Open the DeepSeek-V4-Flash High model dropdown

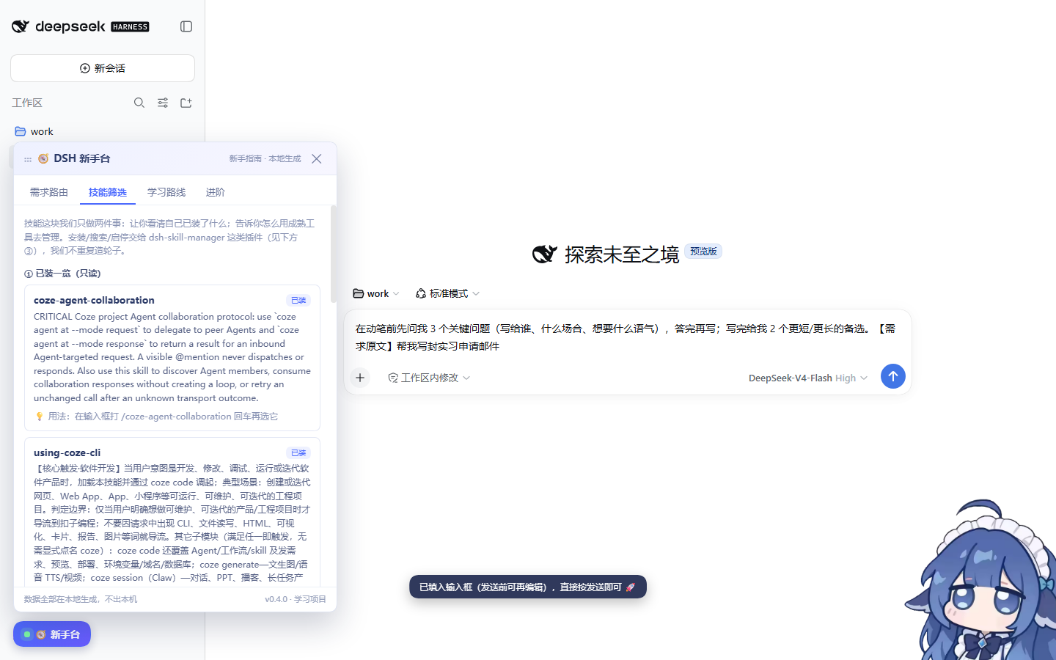(x=808, y=378)
